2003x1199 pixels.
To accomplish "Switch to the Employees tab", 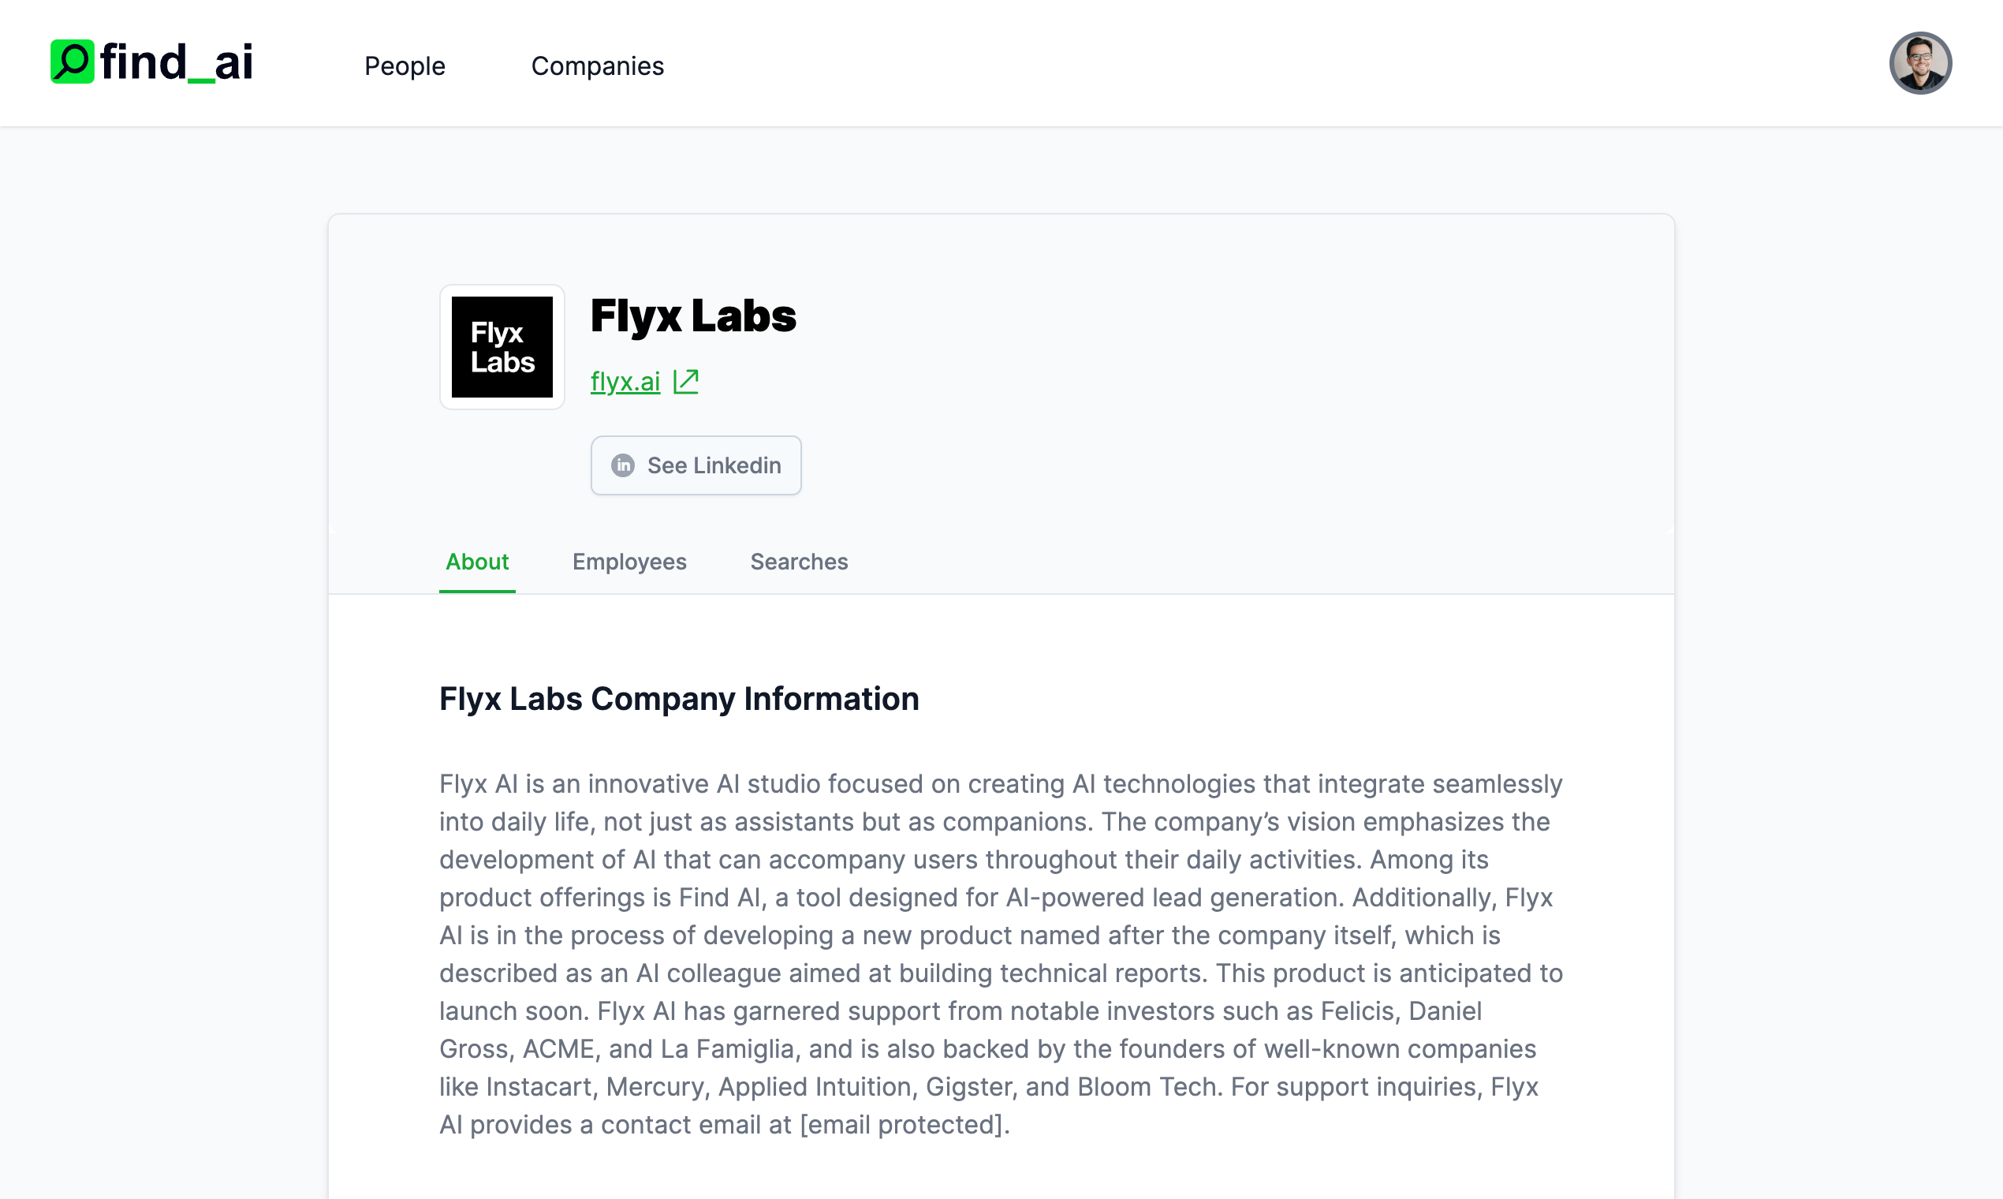I will pyautogui.click(x=629, y=562).
